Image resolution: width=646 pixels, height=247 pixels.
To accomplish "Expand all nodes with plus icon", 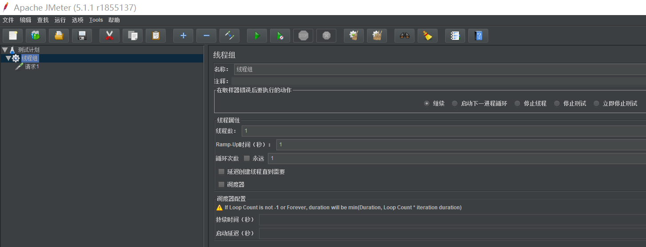I will pos(183,35).
